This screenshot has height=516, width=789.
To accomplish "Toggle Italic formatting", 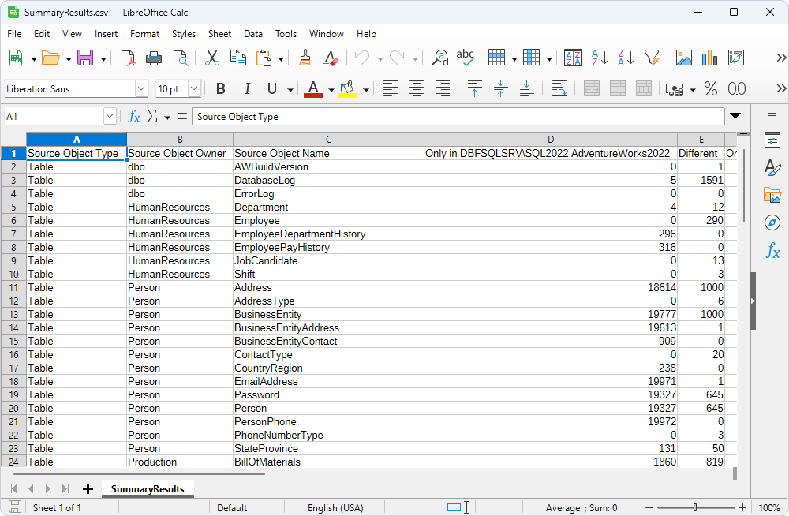I will (246, 89).
